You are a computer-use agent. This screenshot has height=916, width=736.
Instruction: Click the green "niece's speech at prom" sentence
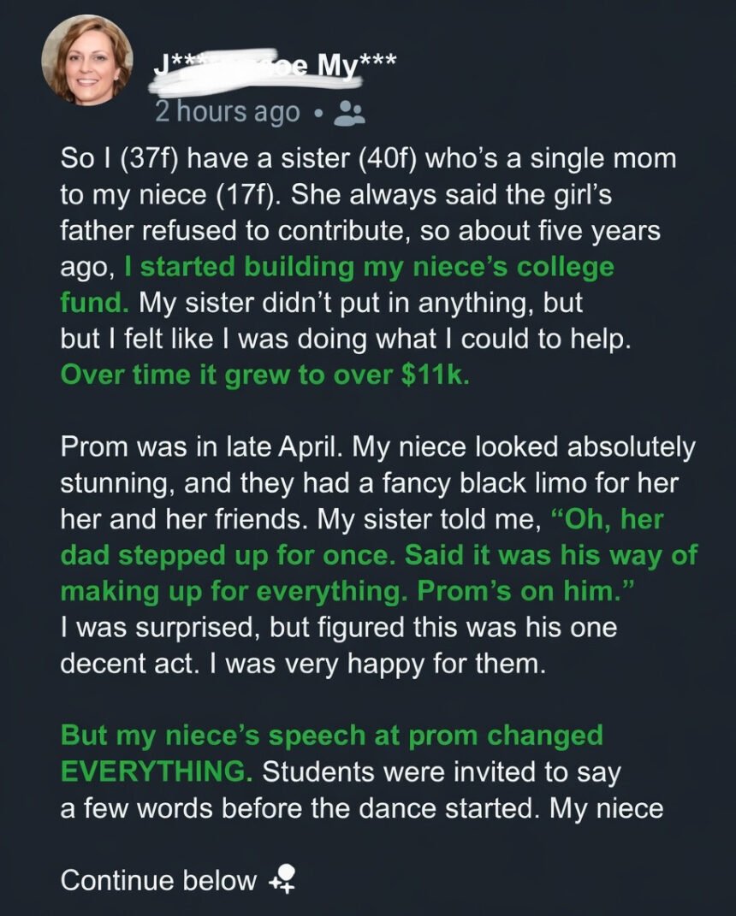332,736
